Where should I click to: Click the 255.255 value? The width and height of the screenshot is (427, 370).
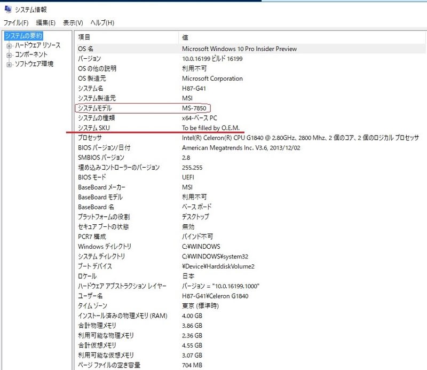pos(192,168)
